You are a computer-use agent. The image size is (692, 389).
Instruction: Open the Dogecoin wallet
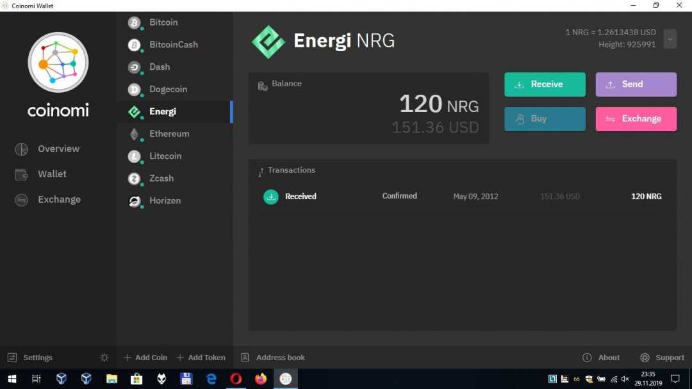coord(169,89)
